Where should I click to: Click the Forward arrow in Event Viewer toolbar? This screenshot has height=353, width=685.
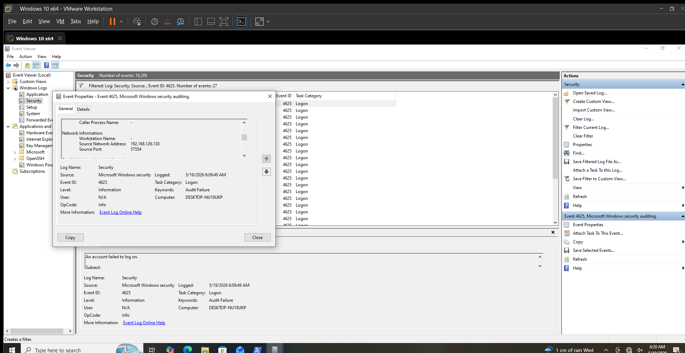coord(16,65)
